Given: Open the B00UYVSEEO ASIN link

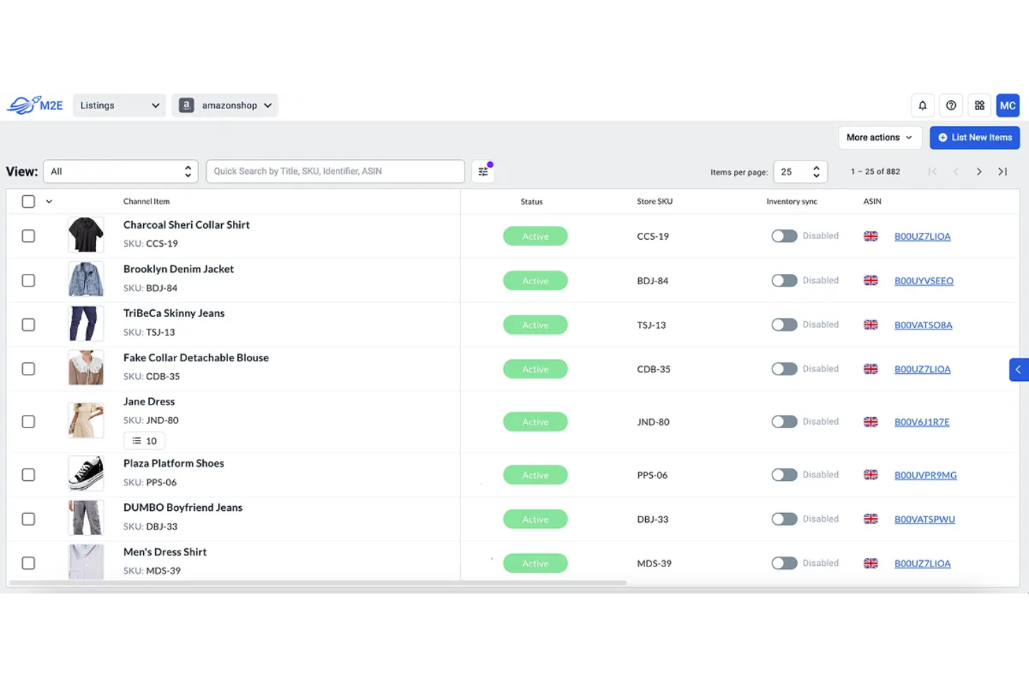Looking at the screenshot, I should tap(923, 281).
